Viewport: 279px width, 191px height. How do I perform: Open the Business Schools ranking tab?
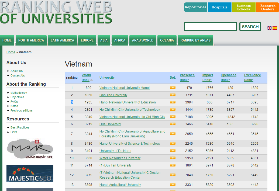point(244,7)
